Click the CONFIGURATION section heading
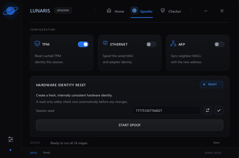 pyautogui.click(x=43, y=30)
